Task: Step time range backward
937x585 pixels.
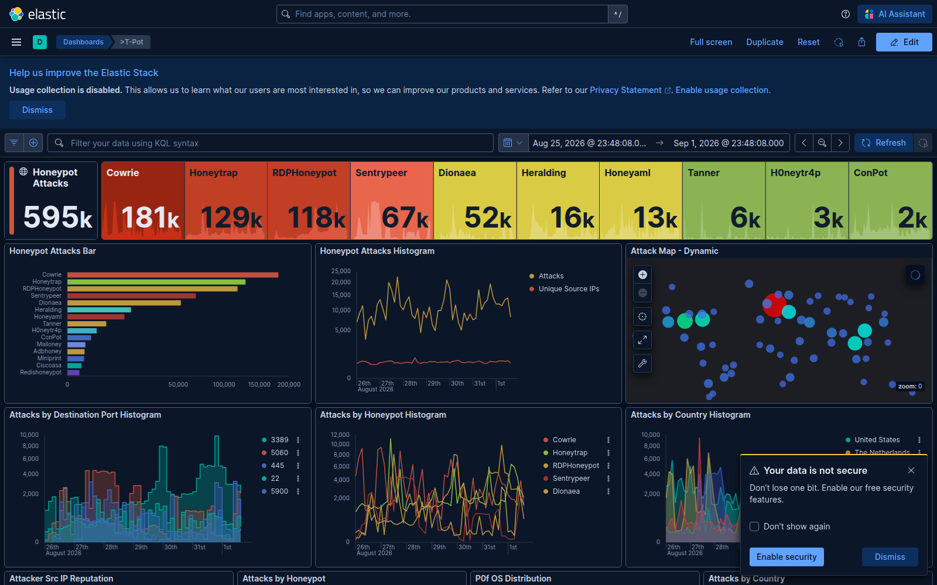Action: [804, 143]
